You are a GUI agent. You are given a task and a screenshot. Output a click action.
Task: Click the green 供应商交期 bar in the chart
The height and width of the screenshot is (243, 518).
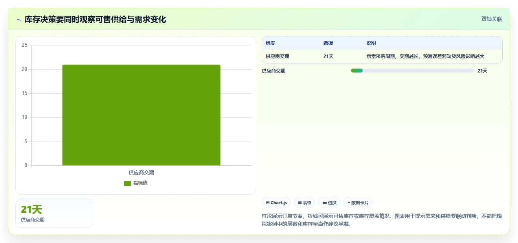141,115
